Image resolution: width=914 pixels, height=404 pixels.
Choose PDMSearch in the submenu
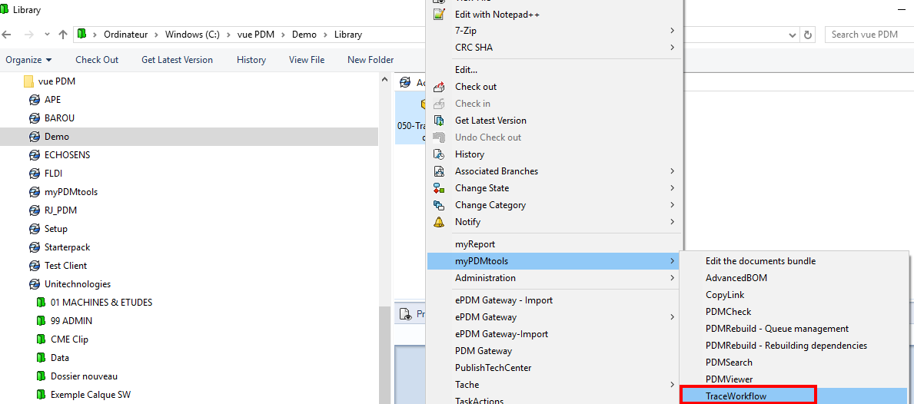(729, 363)
